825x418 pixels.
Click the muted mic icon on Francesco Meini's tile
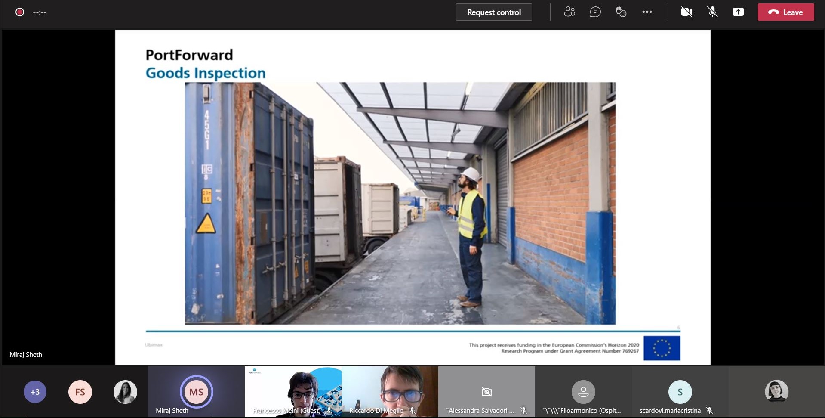pyautogui.click(x=329, y=411)
